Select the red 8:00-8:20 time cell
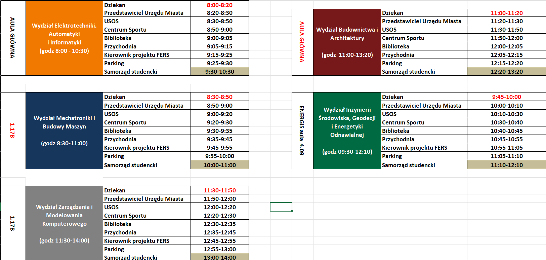The width and height of the screenshot is (546, 260). (x=220, y=5)
